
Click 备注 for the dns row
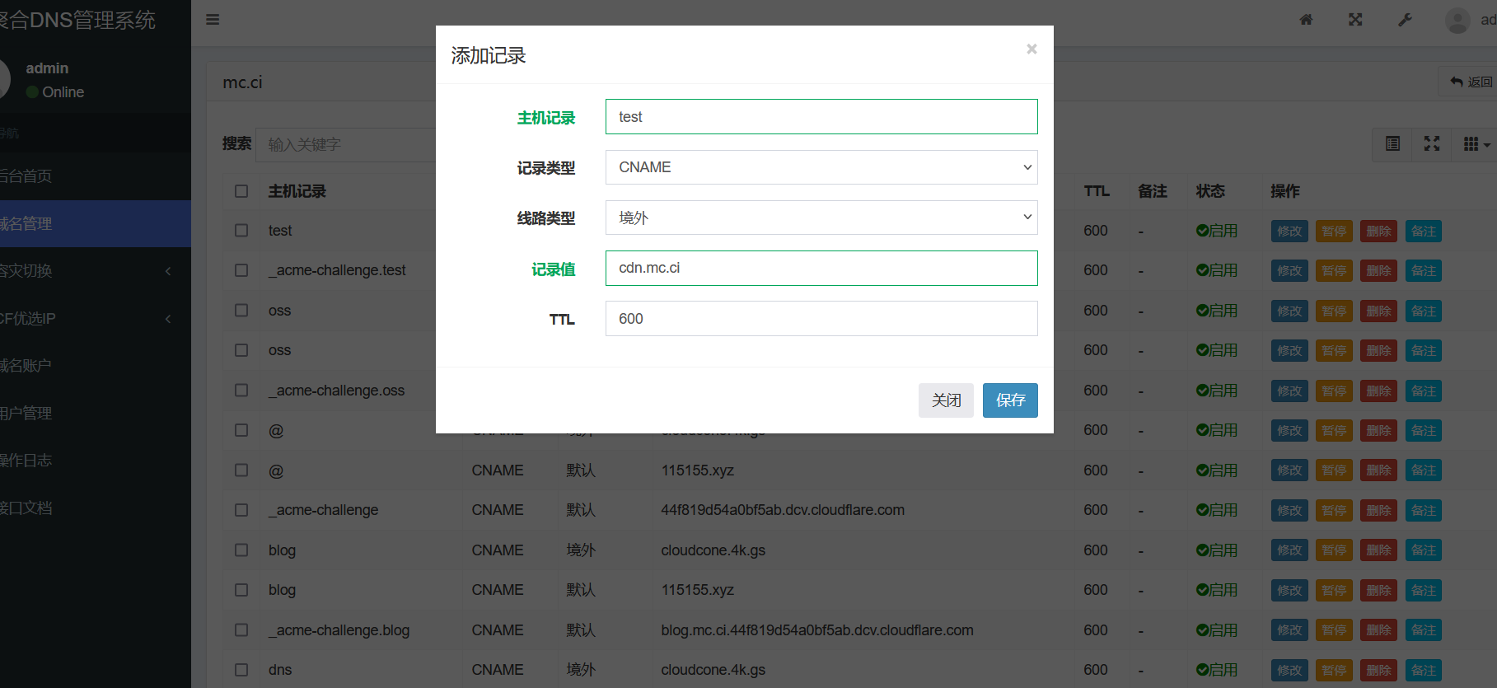point(1423,671)
